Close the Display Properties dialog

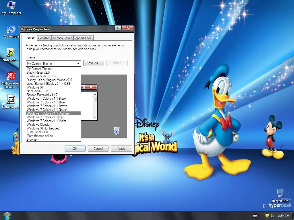tap(127, 28)
